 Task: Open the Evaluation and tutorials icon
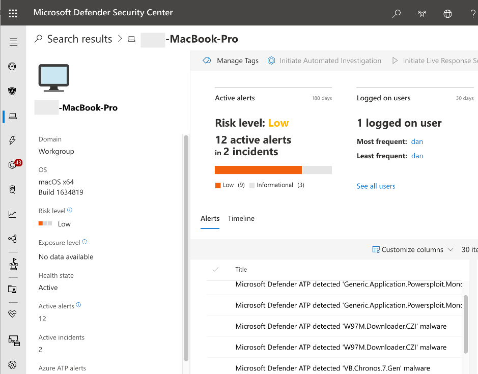pyautogui.click(x=13, y=289)
